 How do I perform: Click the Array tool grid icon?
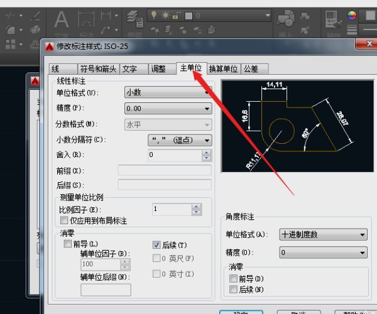click(11, 44)
